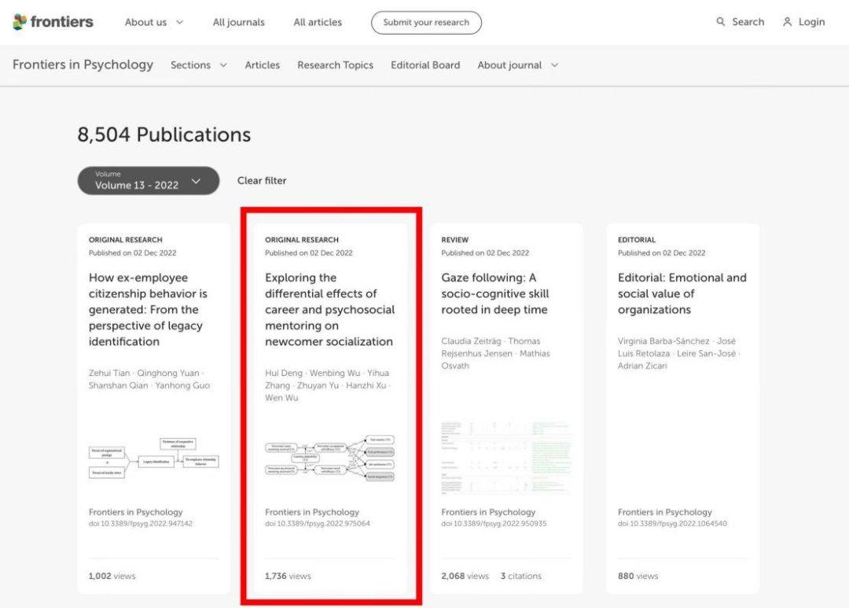This screenshot has height=608, width=849.
Task: Click Clear filter
Action: point(262,180)
